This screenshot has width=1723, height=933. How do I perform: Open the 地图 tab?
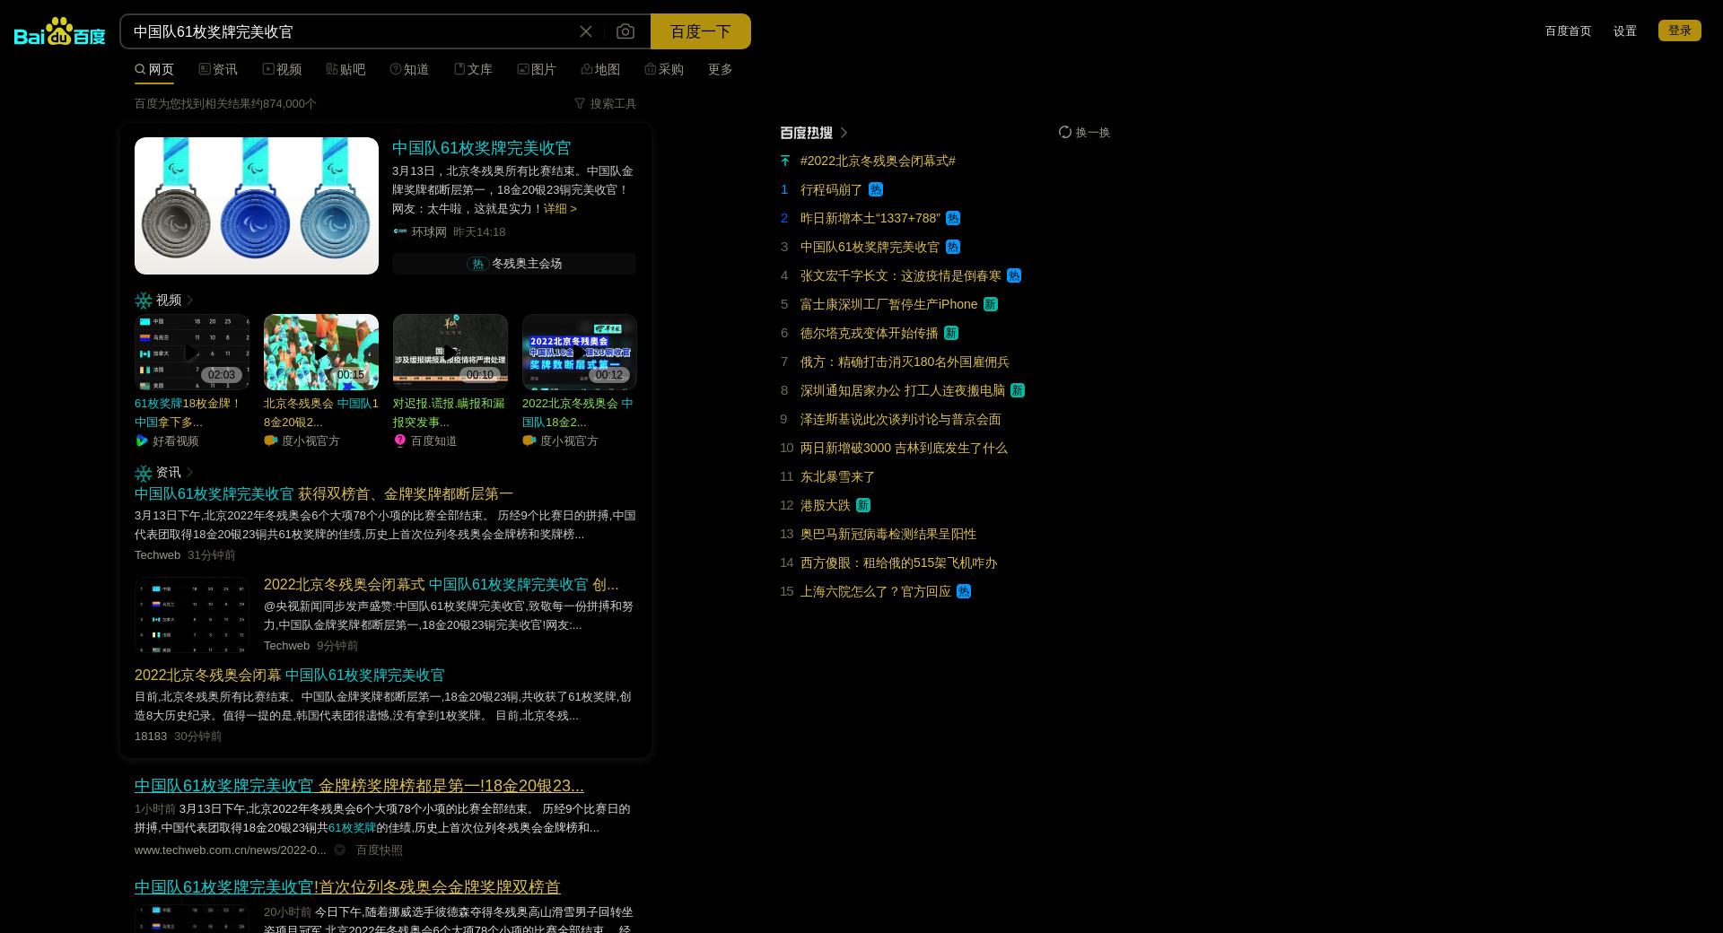[600, 69]
